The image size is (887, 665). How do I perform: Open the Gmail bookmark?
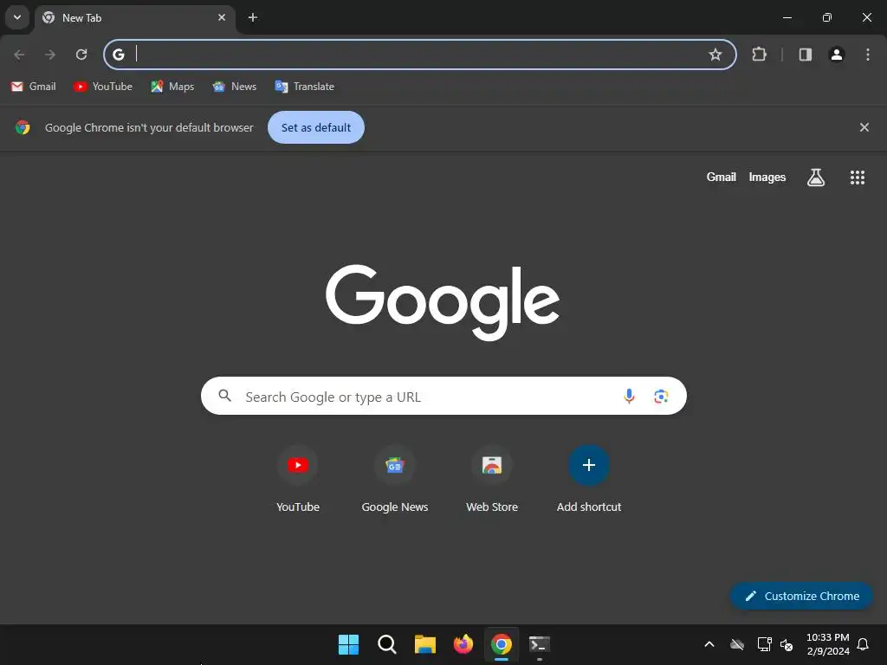(x=34, y=87)
